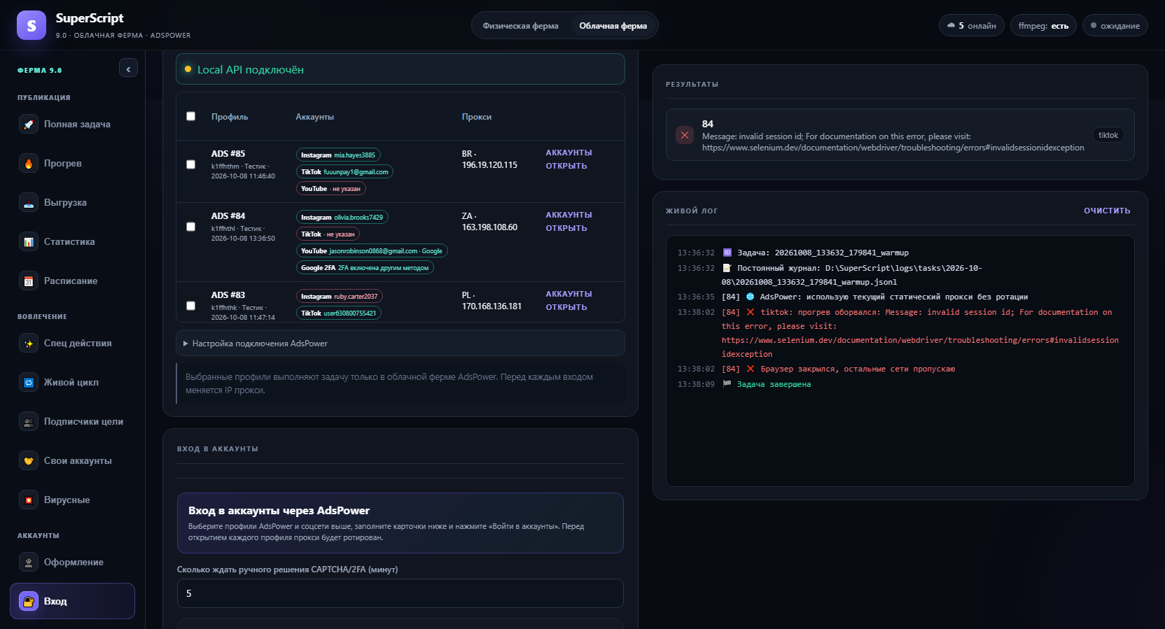The width and height of the screenshot is (1165, 629).
Task: Click АККАУНТЫ link for ADS #85
Action: point(568,153)
